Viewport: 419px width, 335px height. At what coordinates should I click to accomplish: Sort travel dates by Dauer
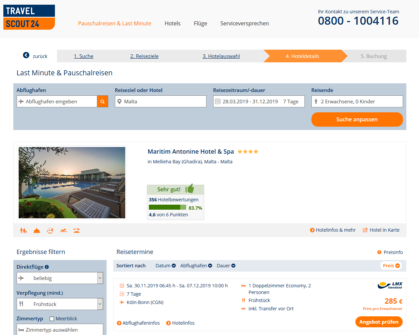point(226,266)
